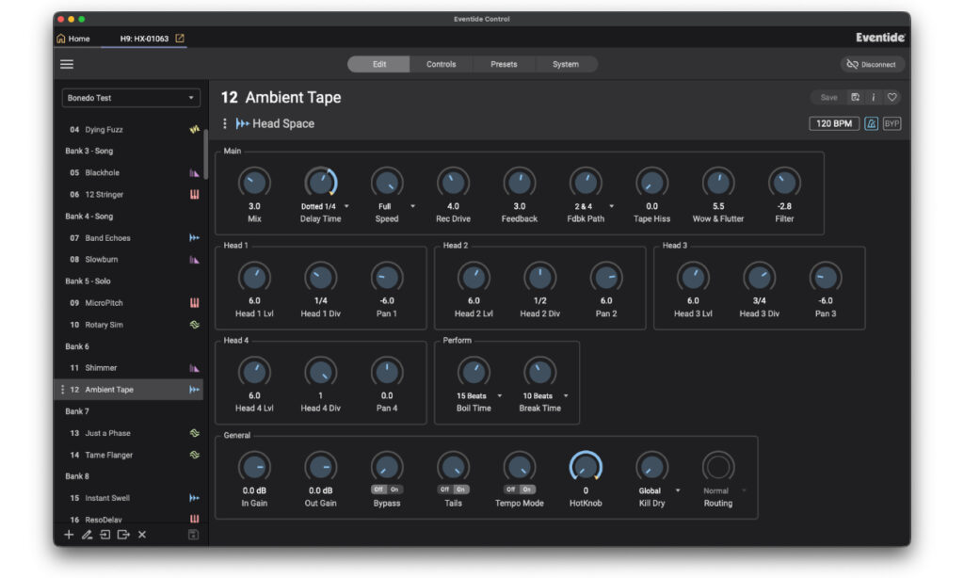Switch to the Edit tab

pyautogui.click(x=378, y=64)
